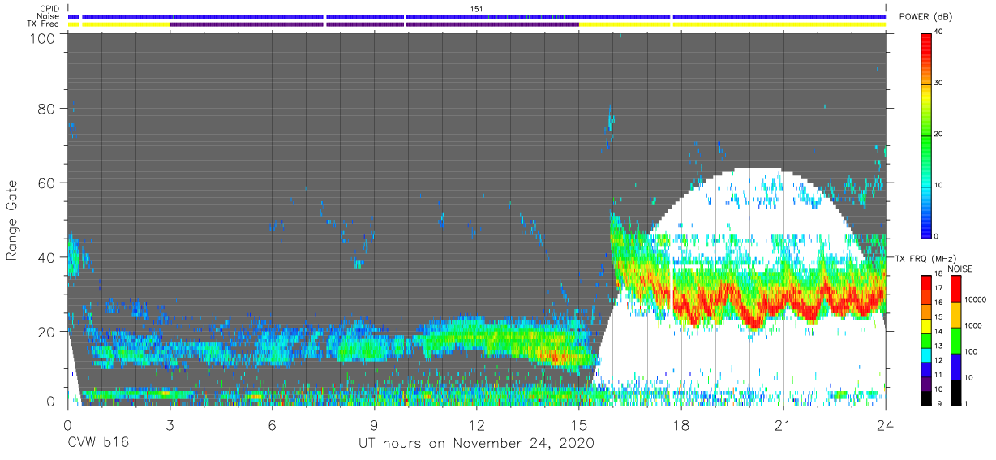
Task: Select the 15 tick on UT hours axis
Action: [x=579, y=425]
